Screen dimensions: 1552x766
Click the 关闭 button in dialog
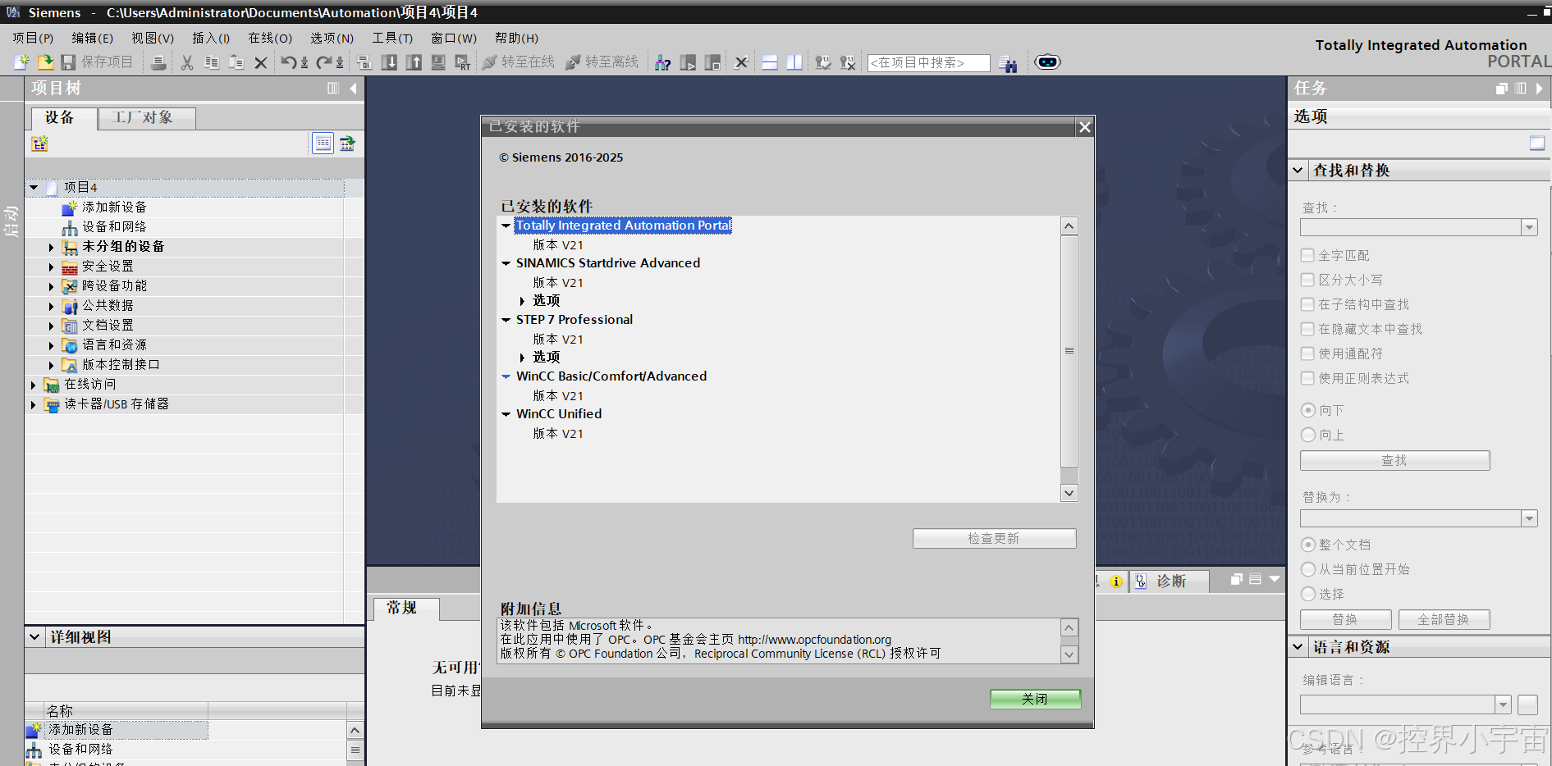(x=1035, y=699)
